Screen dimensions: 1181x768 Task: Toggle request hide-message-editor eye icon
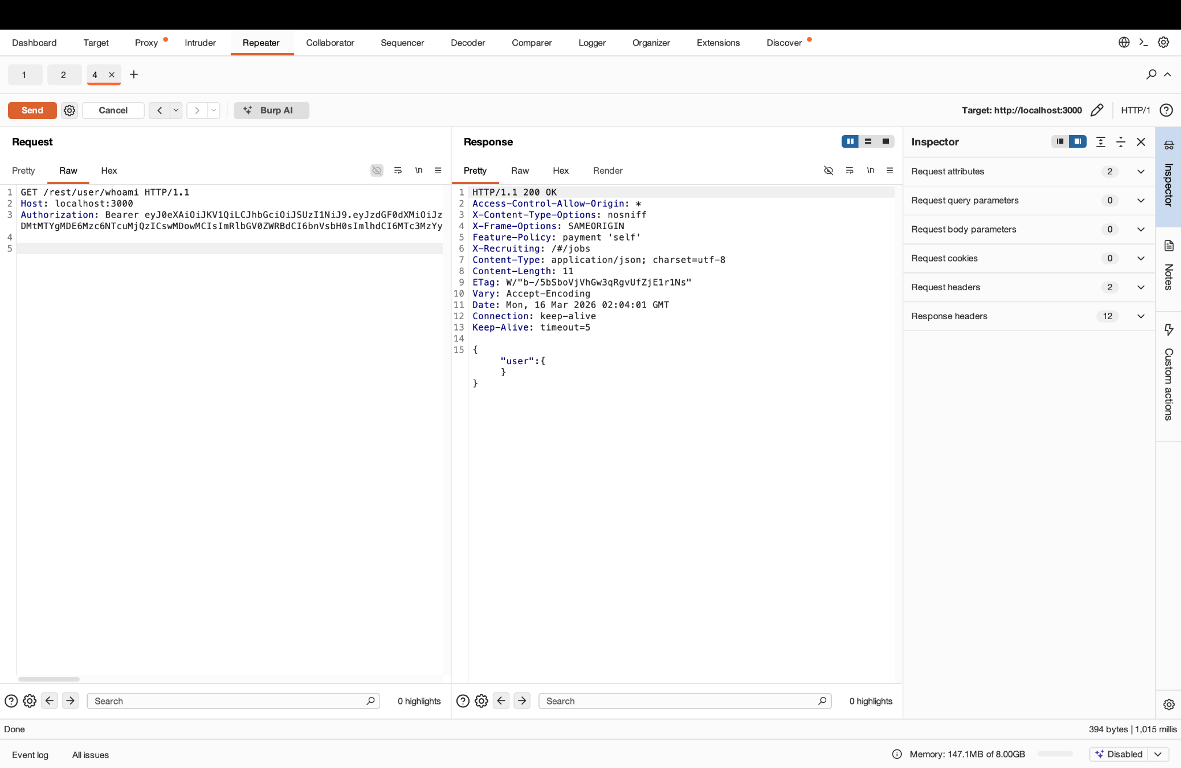click(x=377, y=170)
